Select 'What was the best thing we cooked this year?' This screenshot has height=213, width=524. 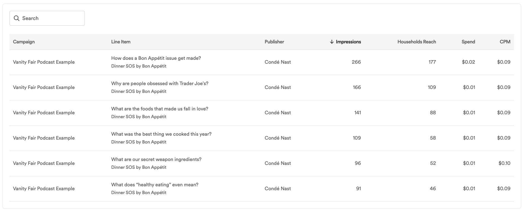tap(161, 134)
